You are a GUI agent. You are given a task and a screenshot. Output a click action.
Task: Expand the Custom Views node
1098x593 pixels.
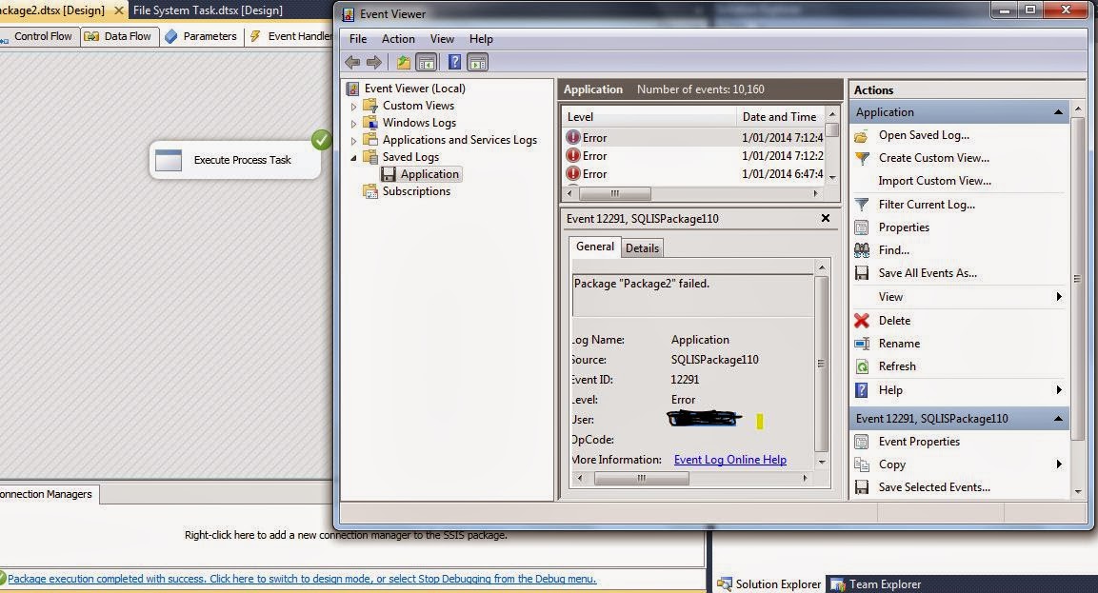click(354, 106)
